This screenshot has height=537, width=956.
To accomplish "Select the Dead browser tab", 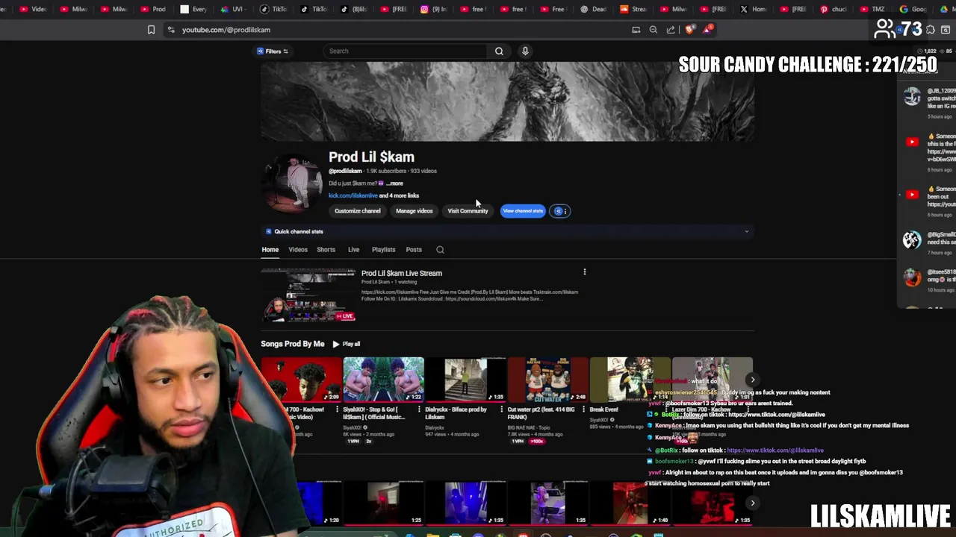I will tap(593, 9).
